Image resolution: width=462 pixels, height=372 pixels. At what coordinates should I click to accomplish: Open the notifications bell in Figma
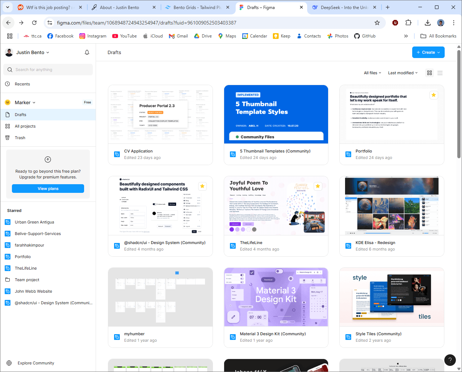[x=87, y=52]
